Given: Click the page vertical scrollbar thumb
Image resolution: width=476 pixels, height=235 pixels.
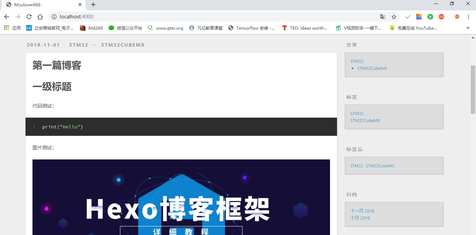Looking at the screenshot, I should tap(473, 89).
